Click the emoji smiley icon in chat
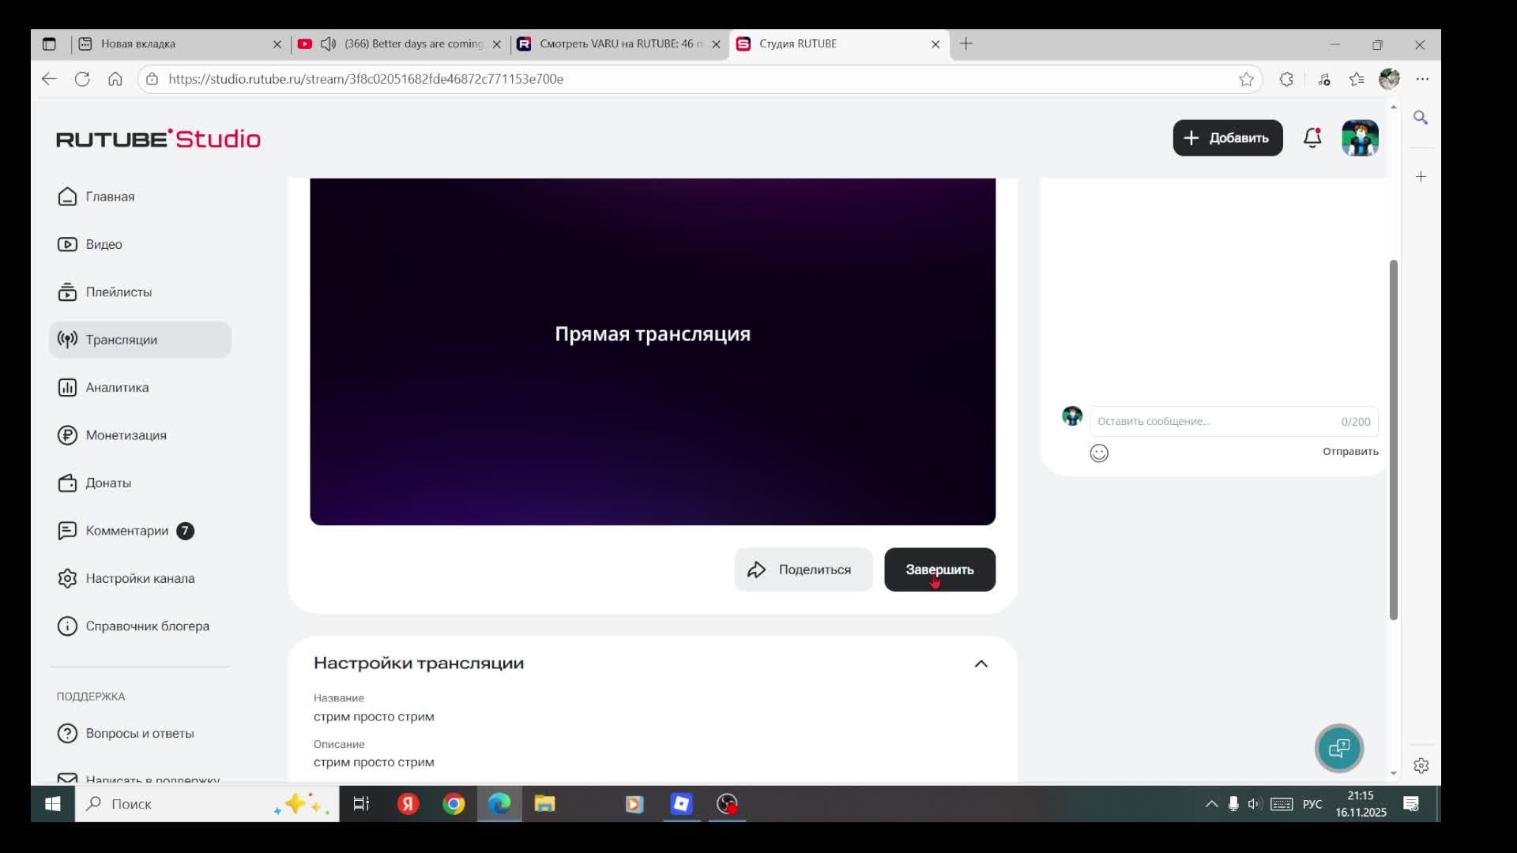 click(x=1099, y=453)
